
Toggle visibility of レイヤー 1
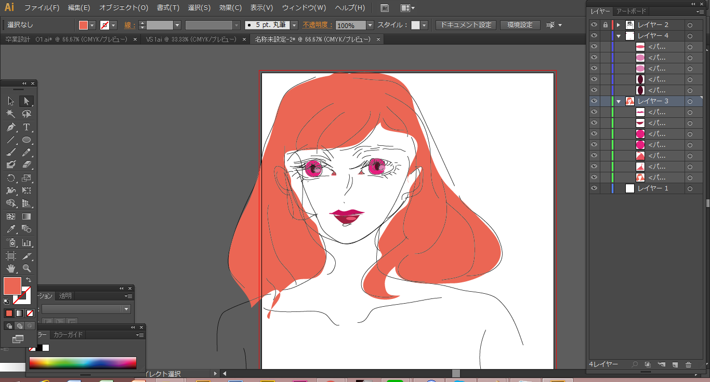(x=594, y=188)
